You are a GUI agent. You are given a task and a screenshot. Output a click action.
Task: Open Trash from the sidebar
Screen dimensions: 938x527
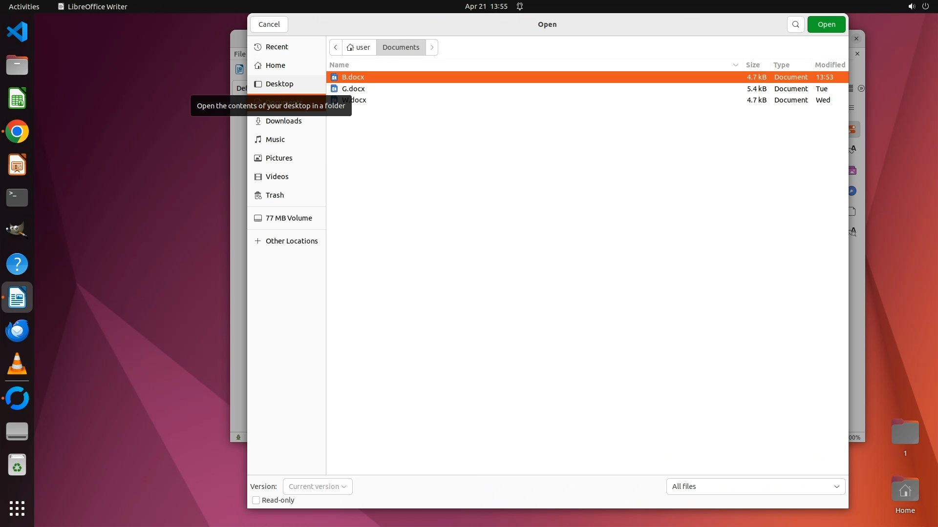point(275,195)
